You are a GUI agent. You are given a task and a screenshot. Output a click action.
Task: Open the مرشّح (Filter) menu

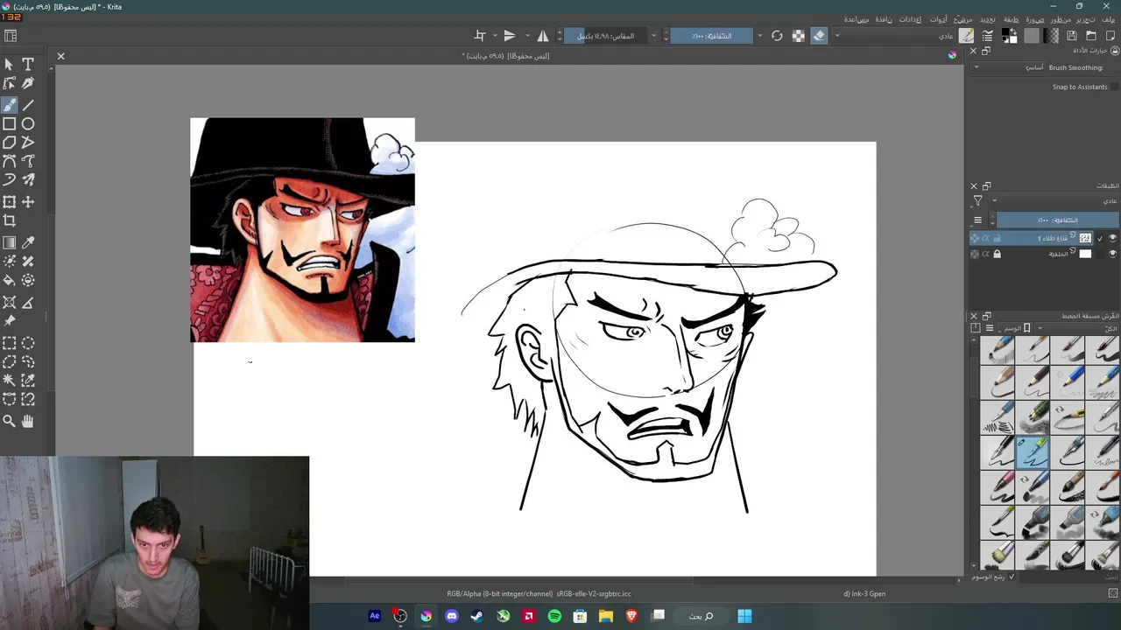(962, 19)
